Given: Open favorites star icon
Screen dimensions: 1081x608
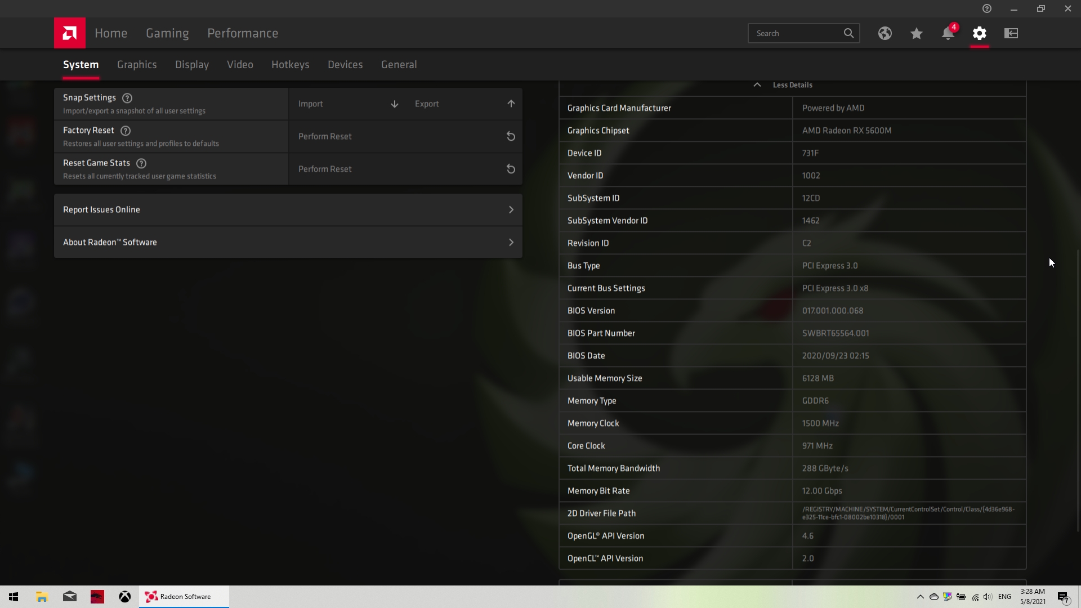Looking at the screenshot, I should [916, 33].
